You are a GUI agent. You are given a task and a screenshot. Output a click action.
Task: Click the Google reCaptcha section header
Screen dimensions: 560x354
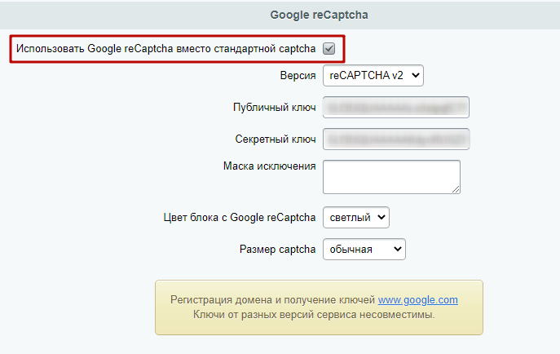click(x=319, y=15)
